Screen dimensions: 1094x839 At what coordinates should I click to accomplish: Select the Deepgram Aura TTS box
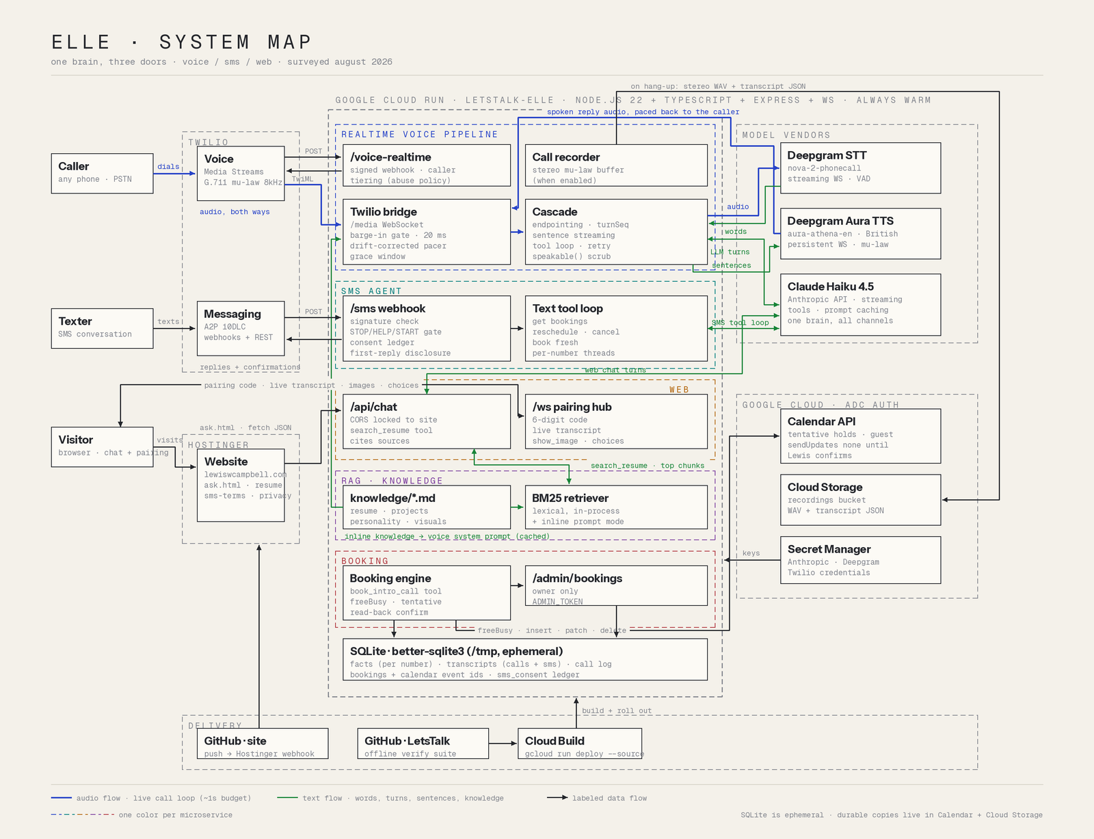point(861,234)
